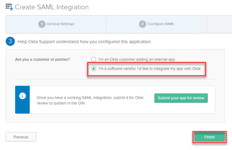Viewport: 232px width, 150px height.
Task: Select "I'm an Okta customer" radio option
Action: [94, 60]
